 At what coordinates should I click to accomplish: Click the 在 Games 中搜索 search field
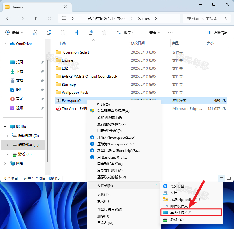tap(207, 18)
